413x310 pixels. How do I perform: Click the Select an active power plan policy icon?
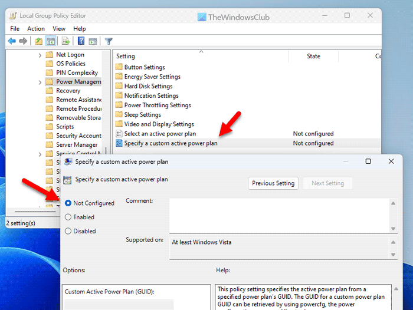pos(119,133)
